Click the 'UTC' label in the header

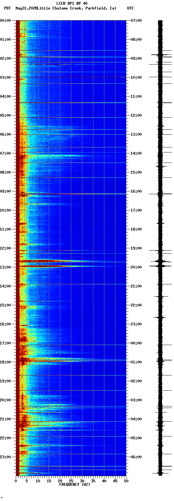click(x=130, y=8)
